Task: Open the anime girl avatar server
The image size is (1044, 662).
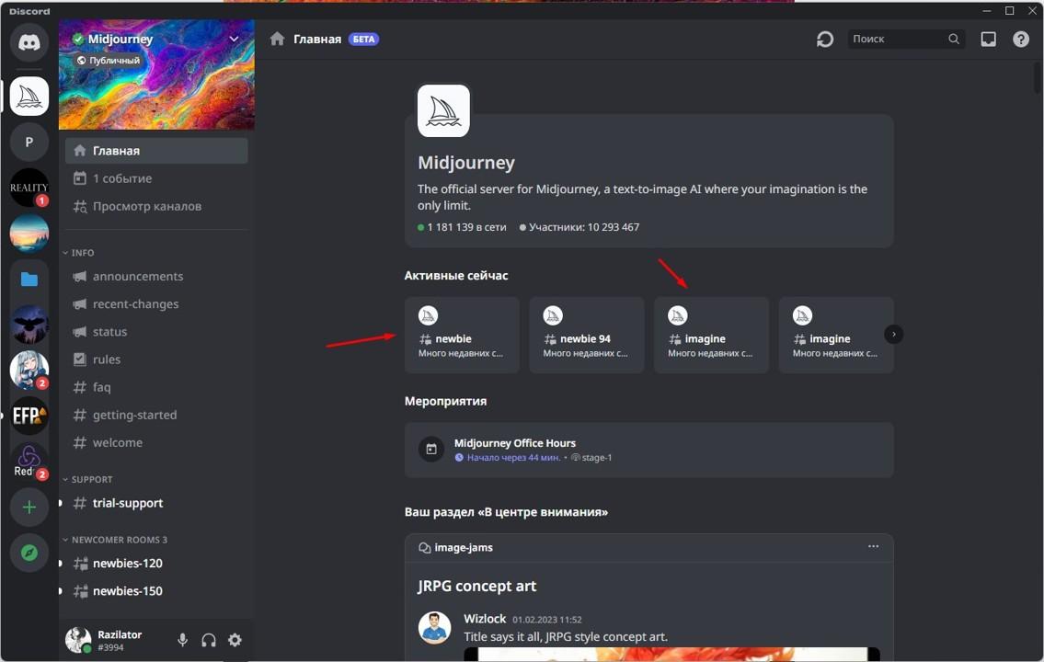Action: click(29, 370)
